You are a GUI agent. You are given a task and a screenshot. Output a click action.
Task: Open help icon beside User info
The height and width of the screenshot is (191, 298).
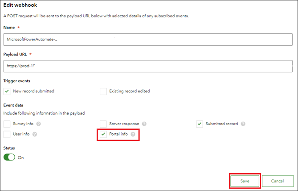pos(35,134)
